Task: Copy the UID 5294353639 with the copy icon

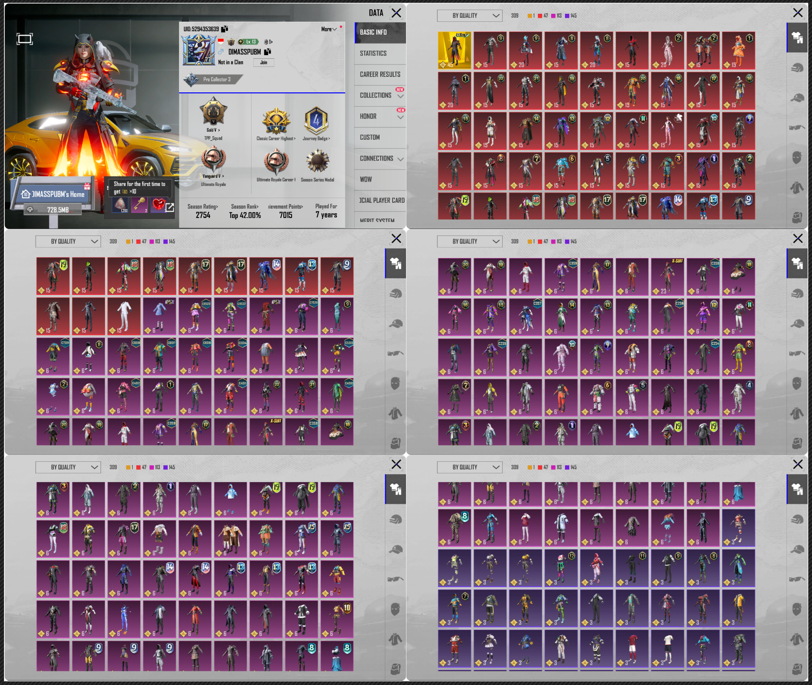Action: click(225, 29)
